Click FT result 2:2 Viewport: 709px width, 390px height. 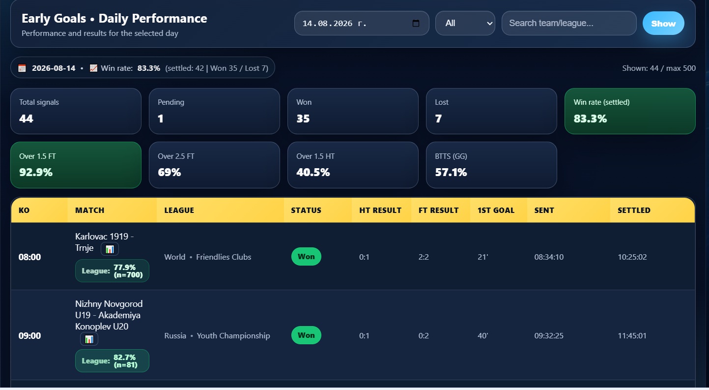click(425, 257)
